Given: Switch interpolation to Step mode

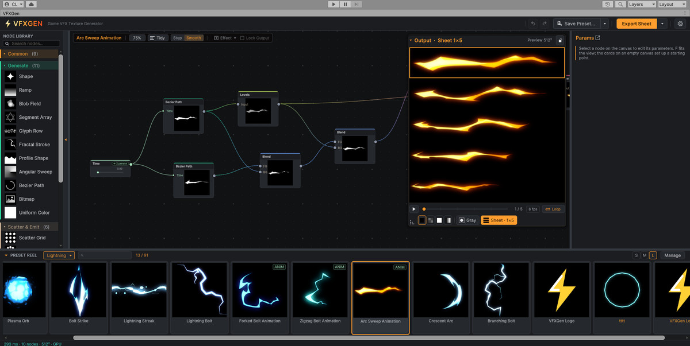Looking at the screenshot, I should pyautogui.click(x=178, y=38).
